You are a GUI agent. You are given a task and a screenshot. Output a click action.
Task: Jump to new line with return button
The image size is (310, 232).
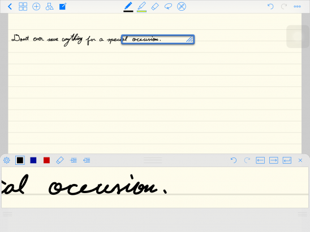(287, 160)
